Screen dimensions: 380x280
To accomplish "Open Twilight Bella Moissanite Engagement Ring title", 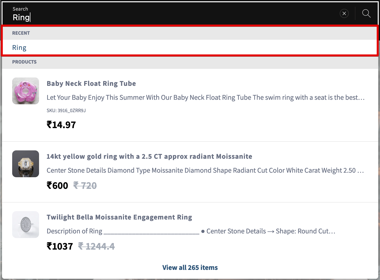I will (x=119, y=217).
